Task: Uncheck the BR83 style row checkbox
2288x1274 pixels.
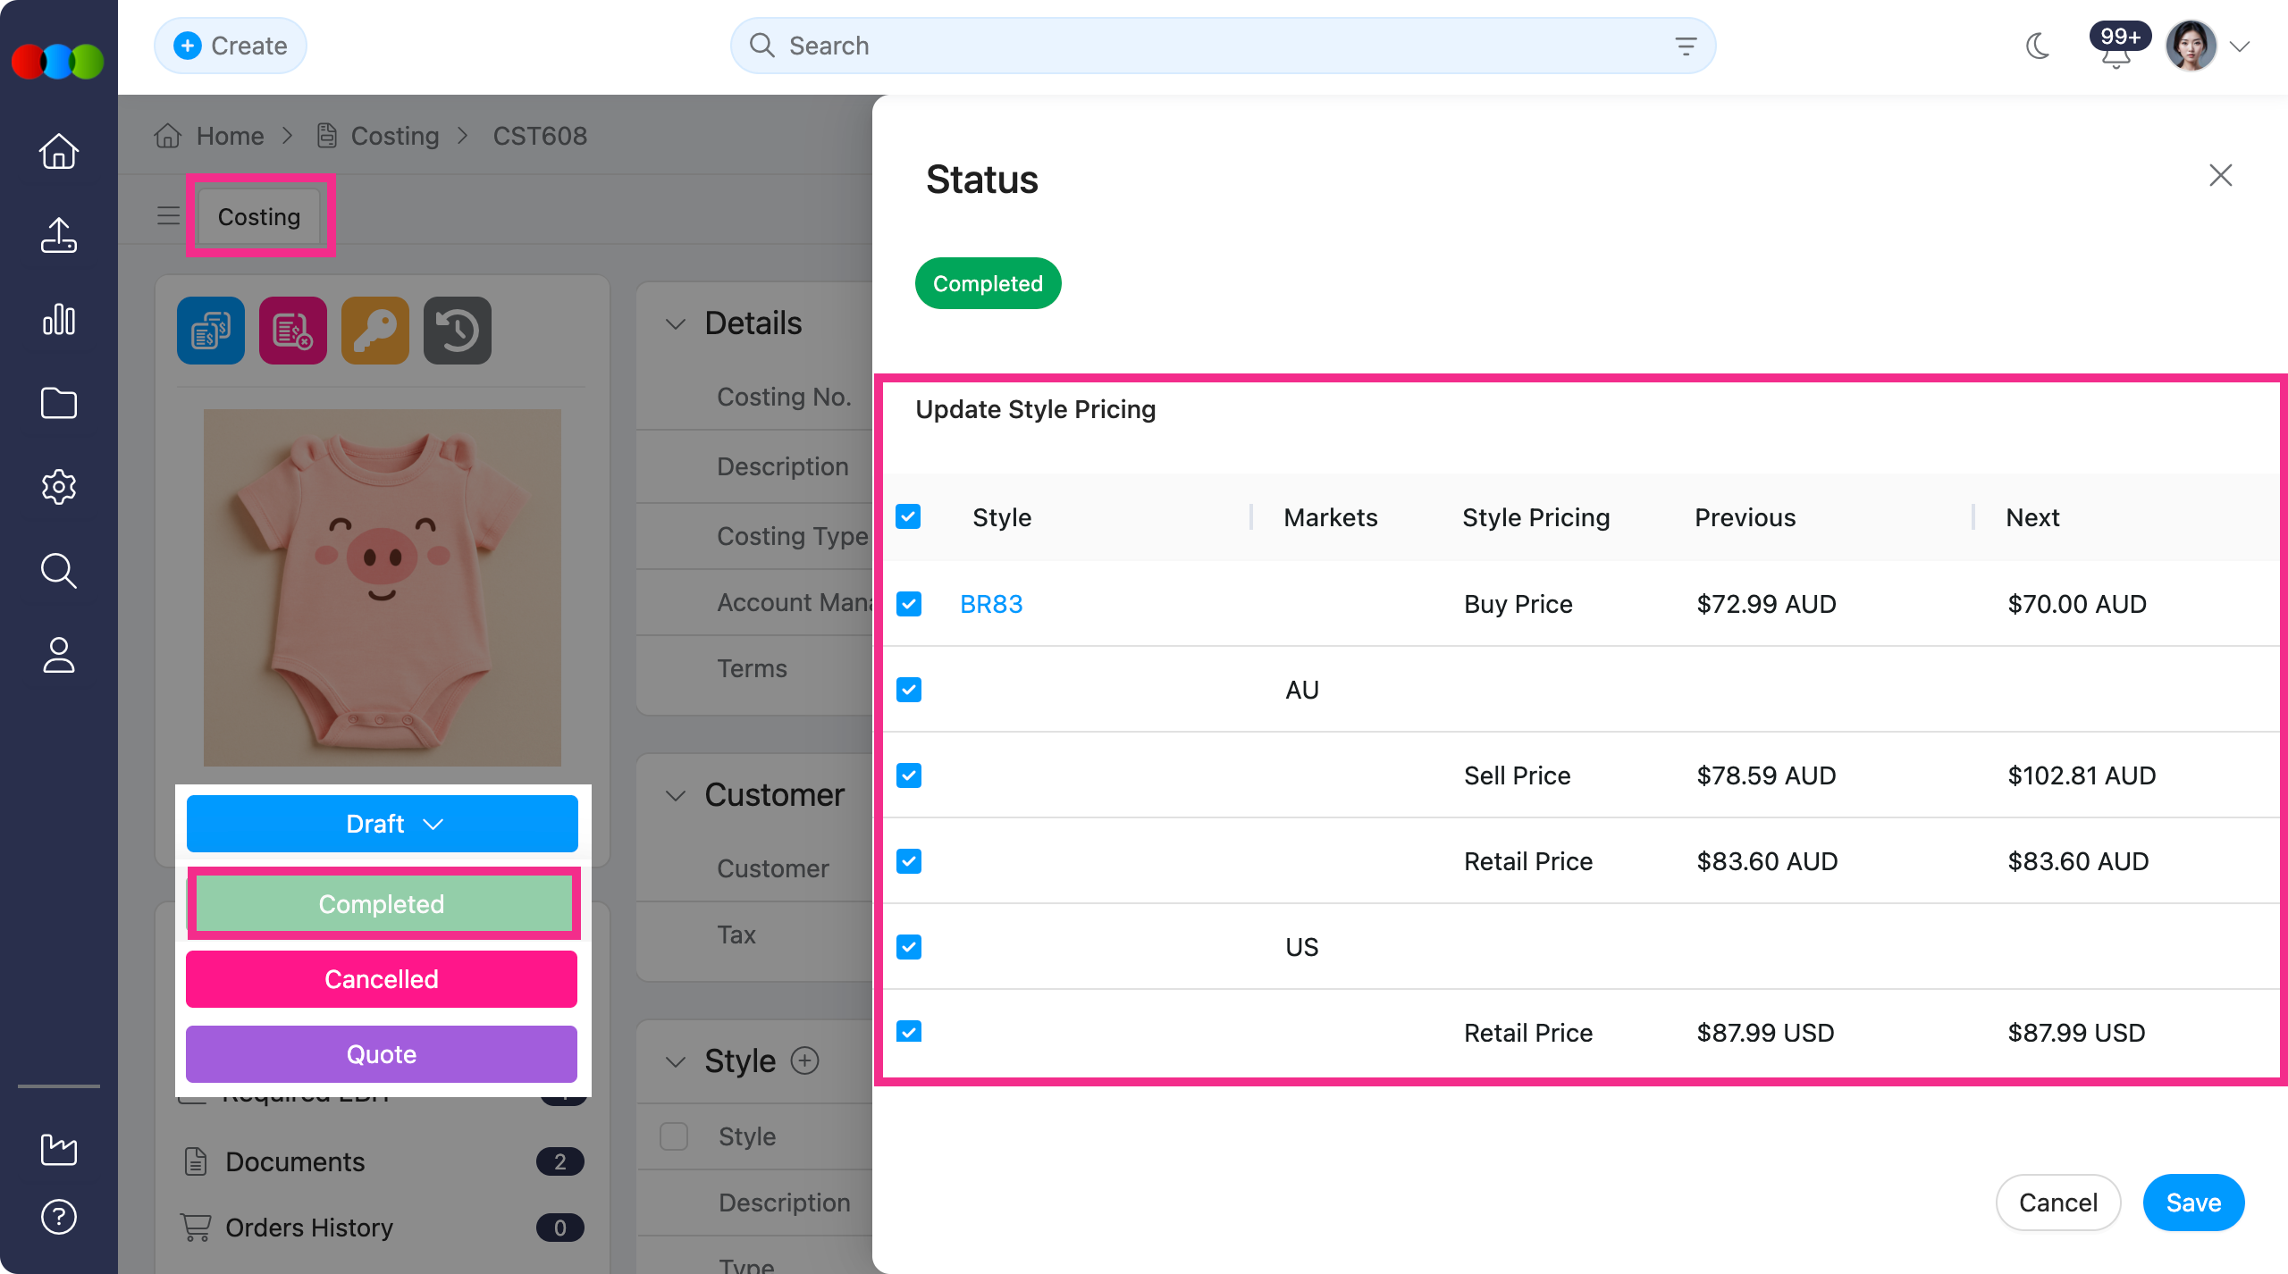Action: [909, 604]
